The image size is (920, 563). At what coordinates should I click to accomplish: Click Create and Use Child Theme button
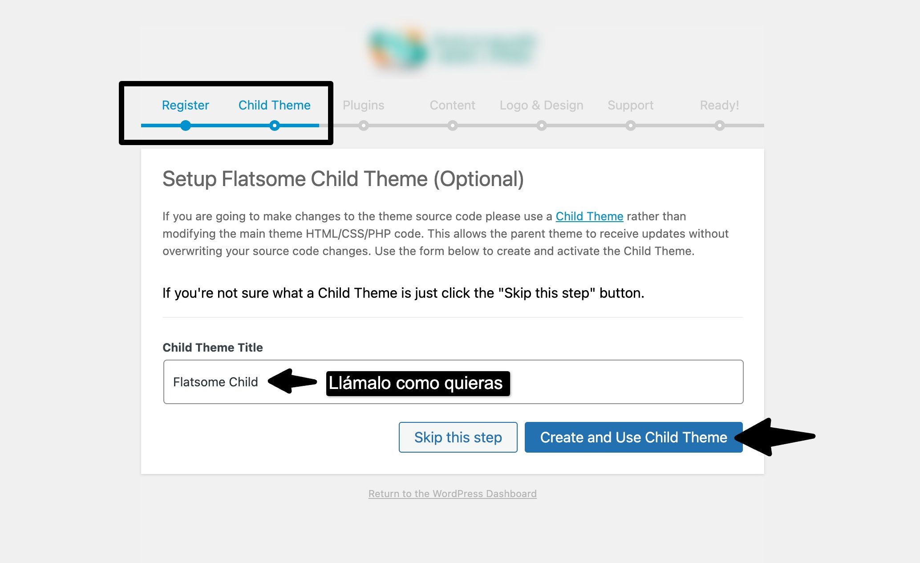[633, 437]
